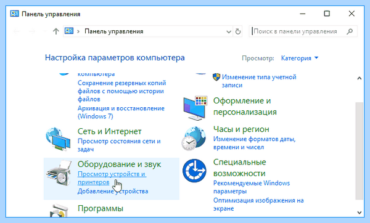The width and height of the screenshot is (370, 223).
Task: Click the forward arrow navigation button
Action: click(32, 31)
